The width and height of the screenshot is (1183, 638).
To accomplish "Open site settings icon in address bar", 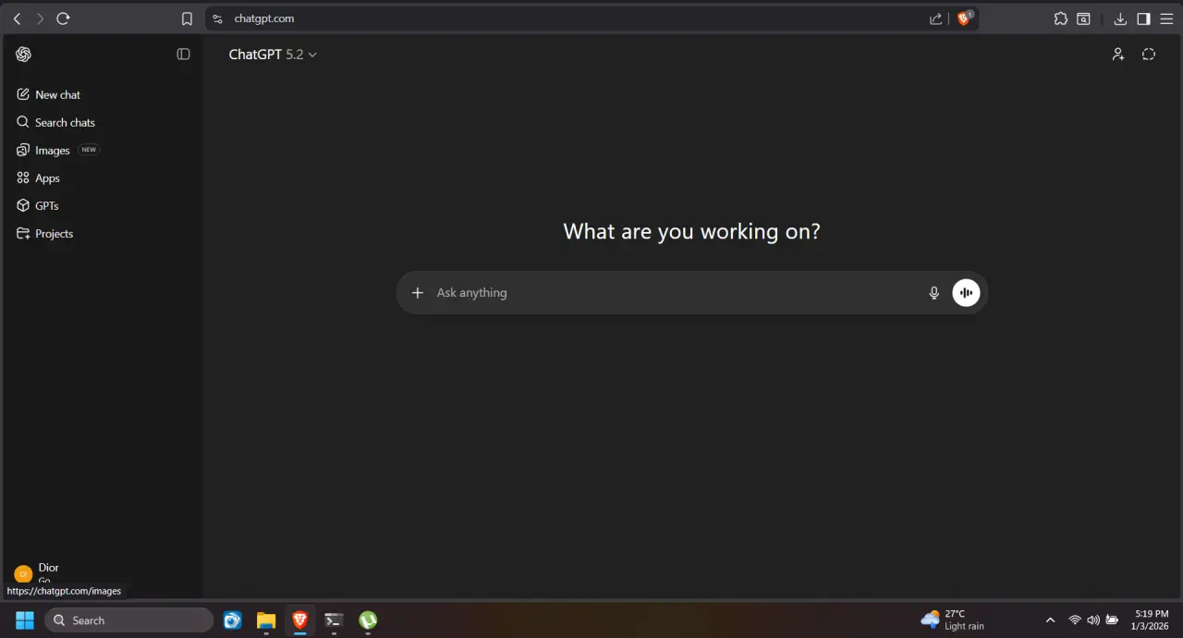I will click(217, 18).
